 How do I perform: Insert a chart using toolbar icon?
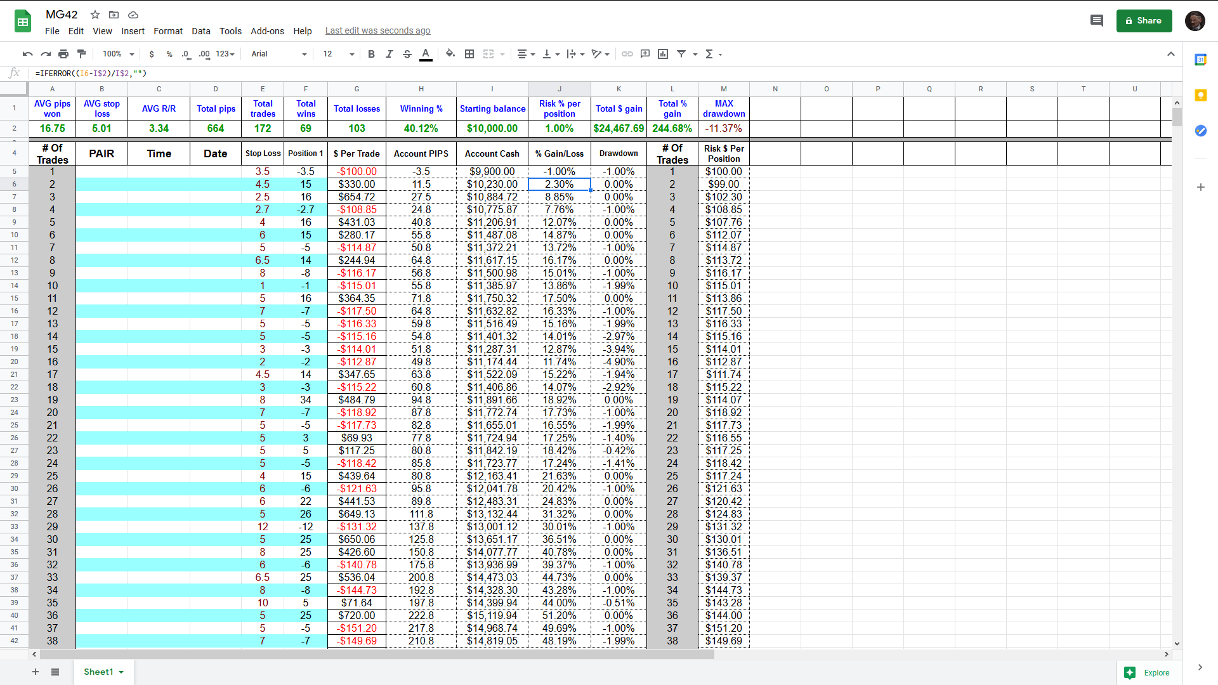tap(663, 54)
